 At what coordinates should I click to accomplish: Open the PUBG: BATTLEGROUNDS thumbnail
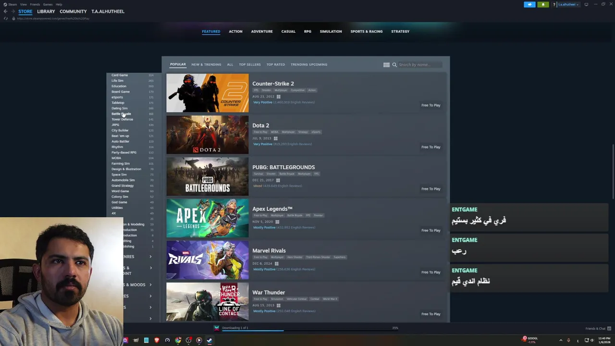(208, 176)
